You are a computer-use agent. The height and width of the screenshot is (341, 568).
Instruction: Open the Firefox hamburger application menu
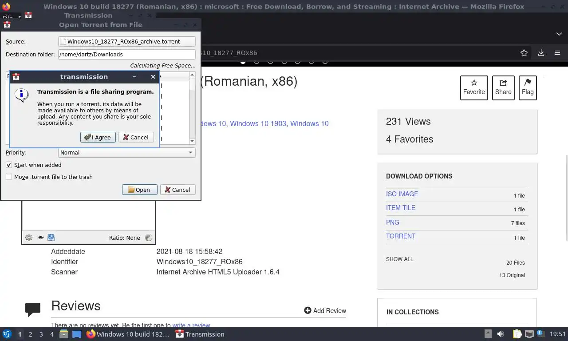[x=557, y=53]
